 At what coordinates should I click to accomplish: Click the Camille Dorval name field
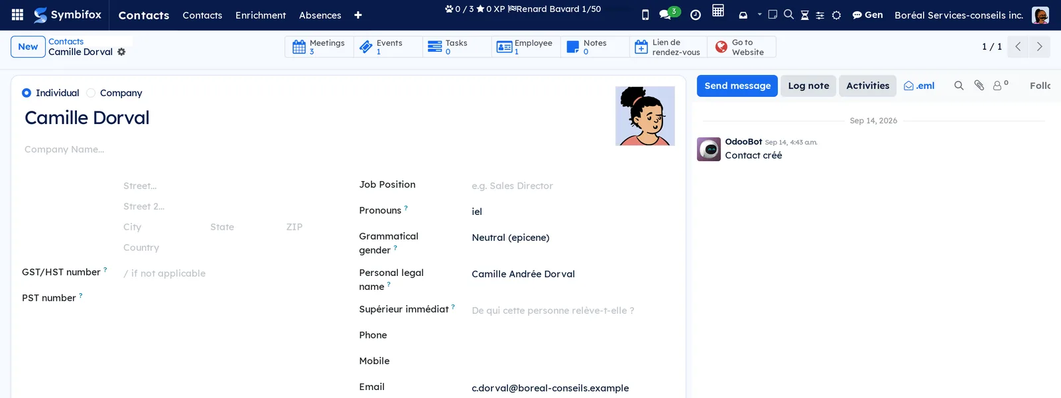312,117
